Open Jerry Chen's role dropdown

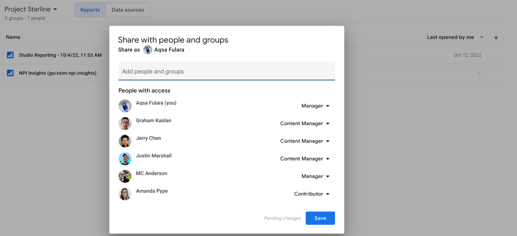pyautogui.click(x=305, y=141)
